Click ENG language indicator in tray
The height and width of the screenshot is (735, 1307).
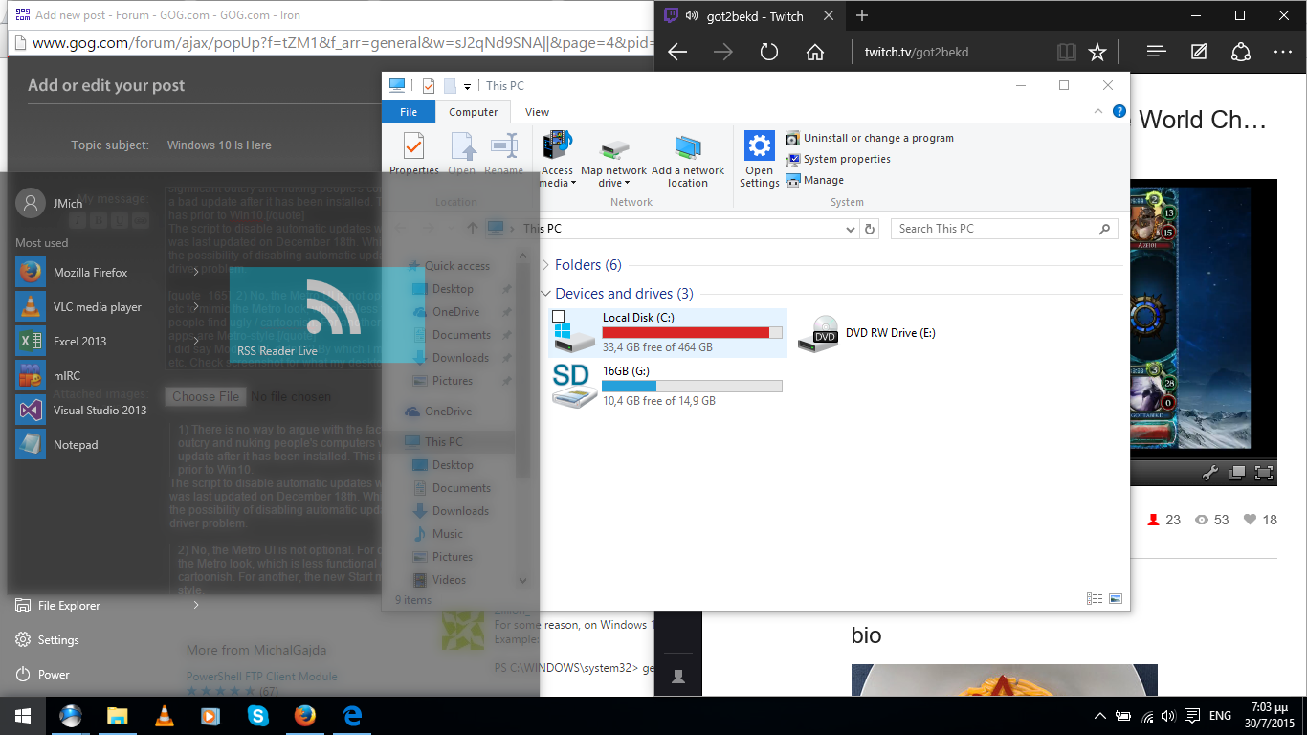click(1220, 715)
